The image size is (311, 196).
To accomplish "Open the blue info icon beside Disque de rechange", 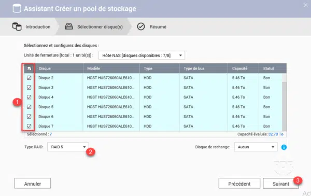I will 284,147.
